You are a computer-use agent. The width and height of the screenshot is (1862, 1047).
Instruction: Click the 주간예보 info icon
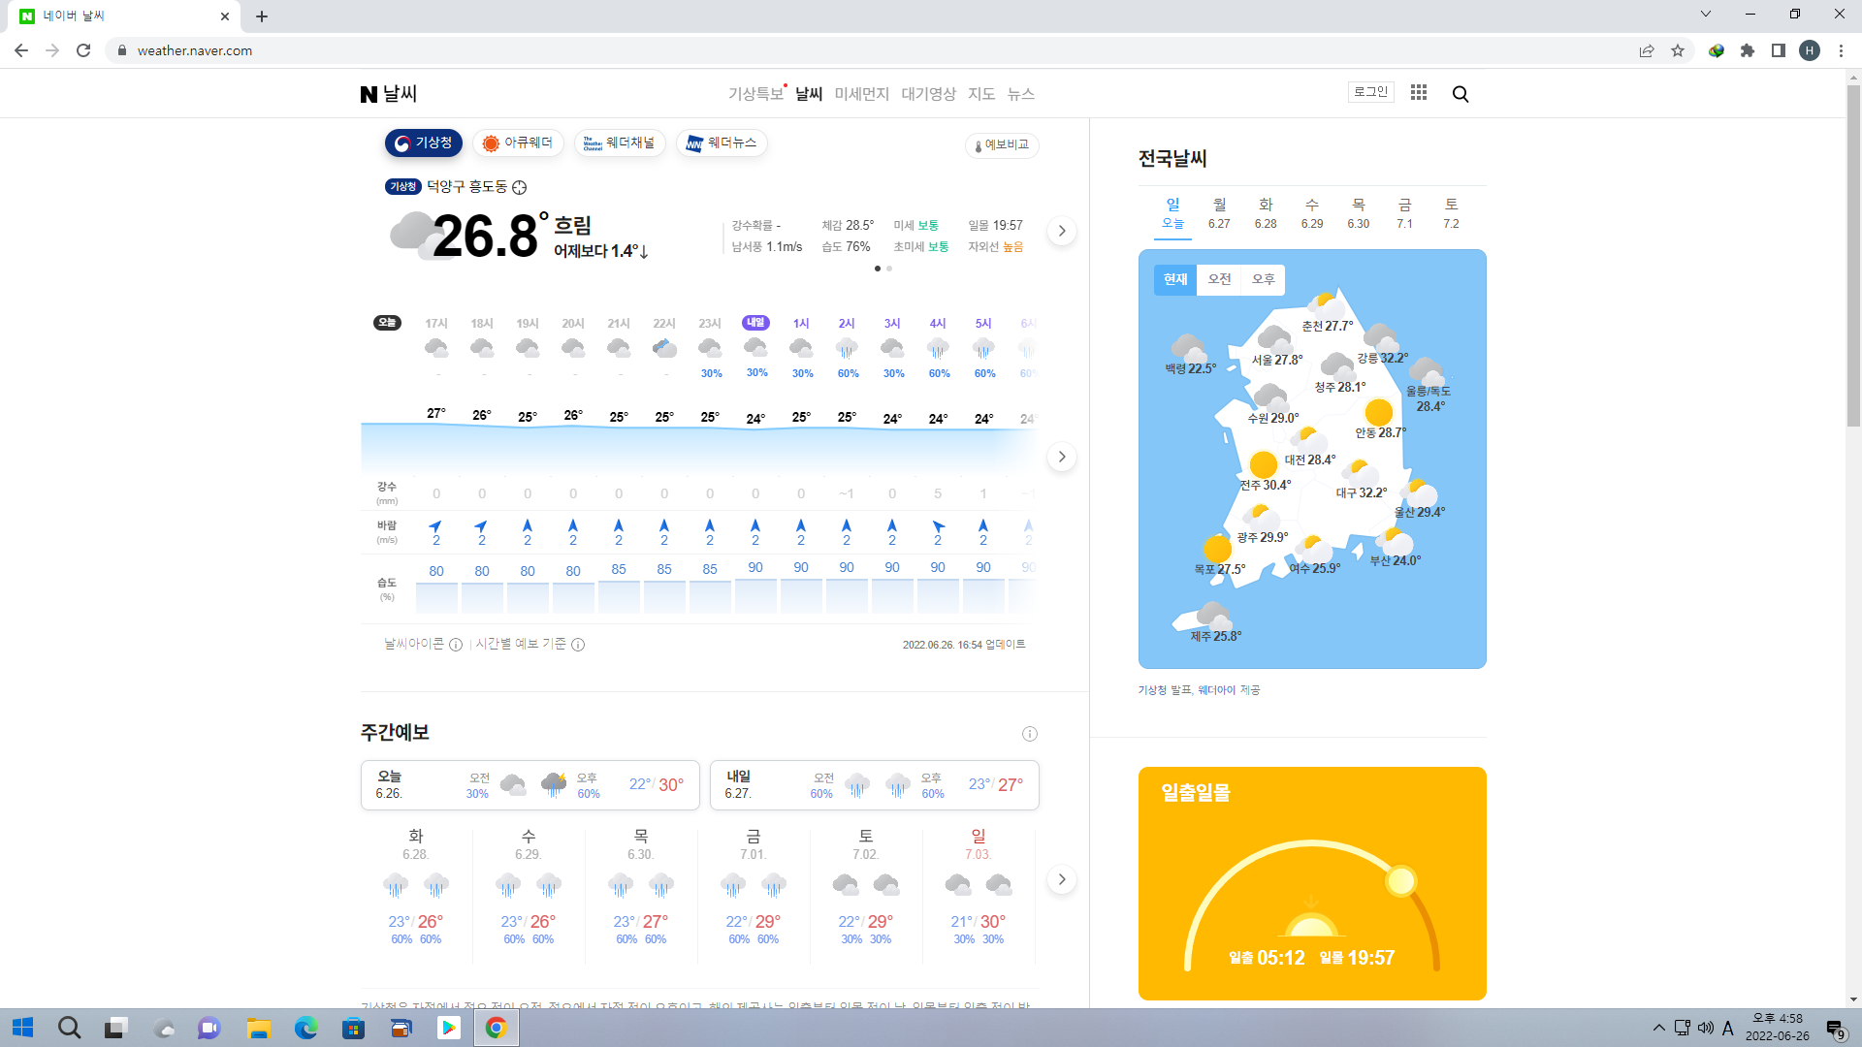click(1030, 734)
